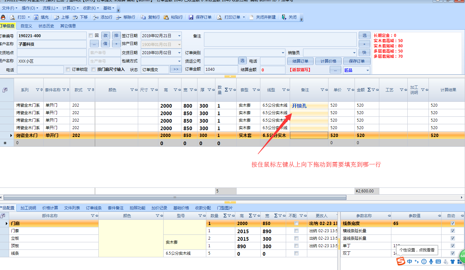The height and width of the screenshot is (270, 465).
Task: Save order via 保存订单 toolbar icon
Action: [x=191, y=17]
